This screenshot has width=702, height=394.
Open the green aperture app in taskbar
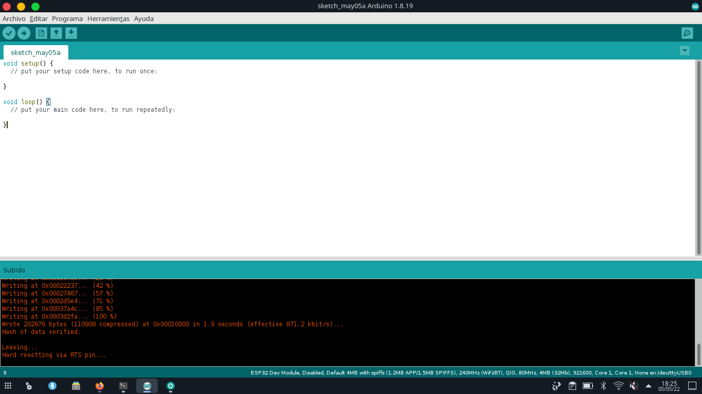[171, 386]
